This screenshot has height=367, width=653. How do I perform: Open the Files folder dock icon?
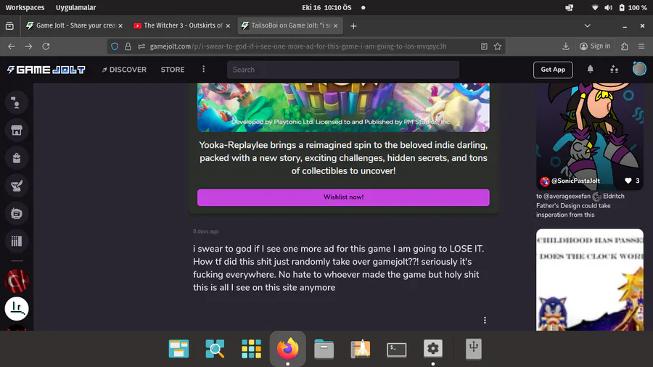[x=324, y=349]
